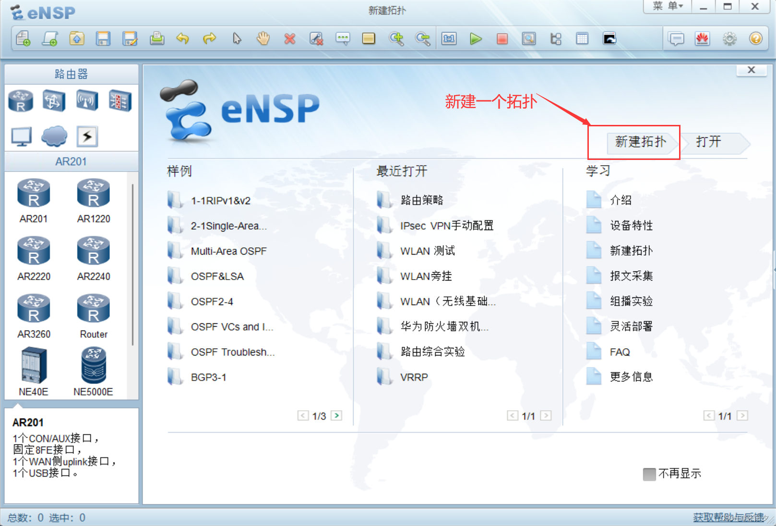Screen dimensions: 776x526
Task: Select the lightning connection category icon
Action: 87,136
